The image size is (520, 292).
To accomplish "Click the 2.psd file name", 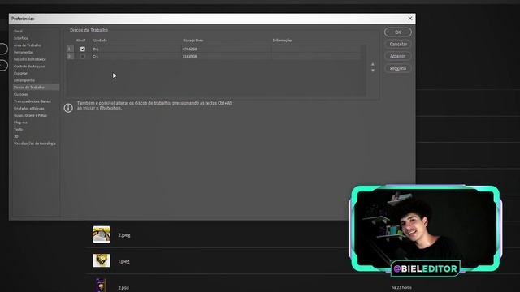I will tap(123, 287).
